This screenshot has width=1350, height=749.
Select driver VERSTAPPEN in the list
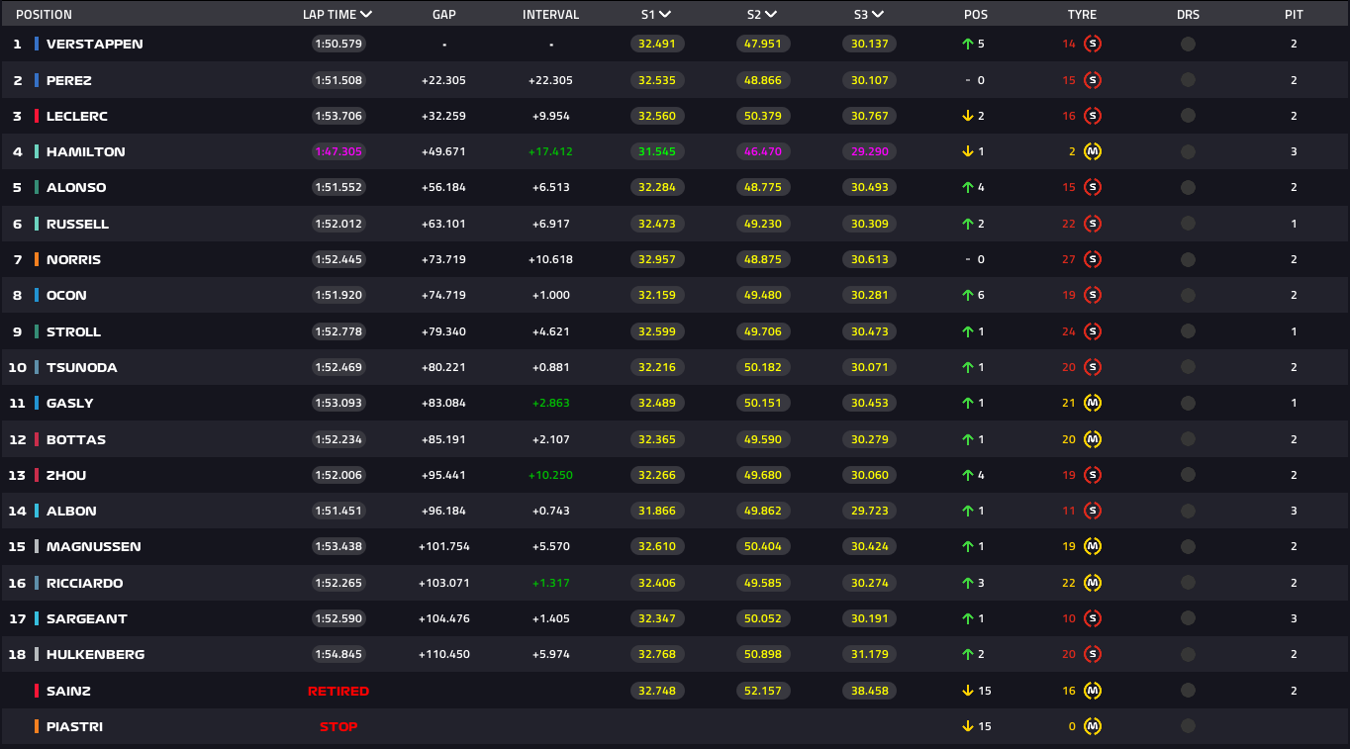94,44
